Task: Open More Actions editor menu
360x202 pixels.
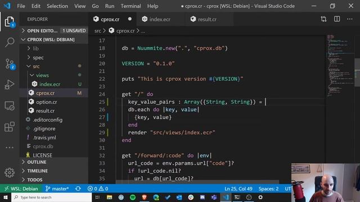Action: [350, 19]
